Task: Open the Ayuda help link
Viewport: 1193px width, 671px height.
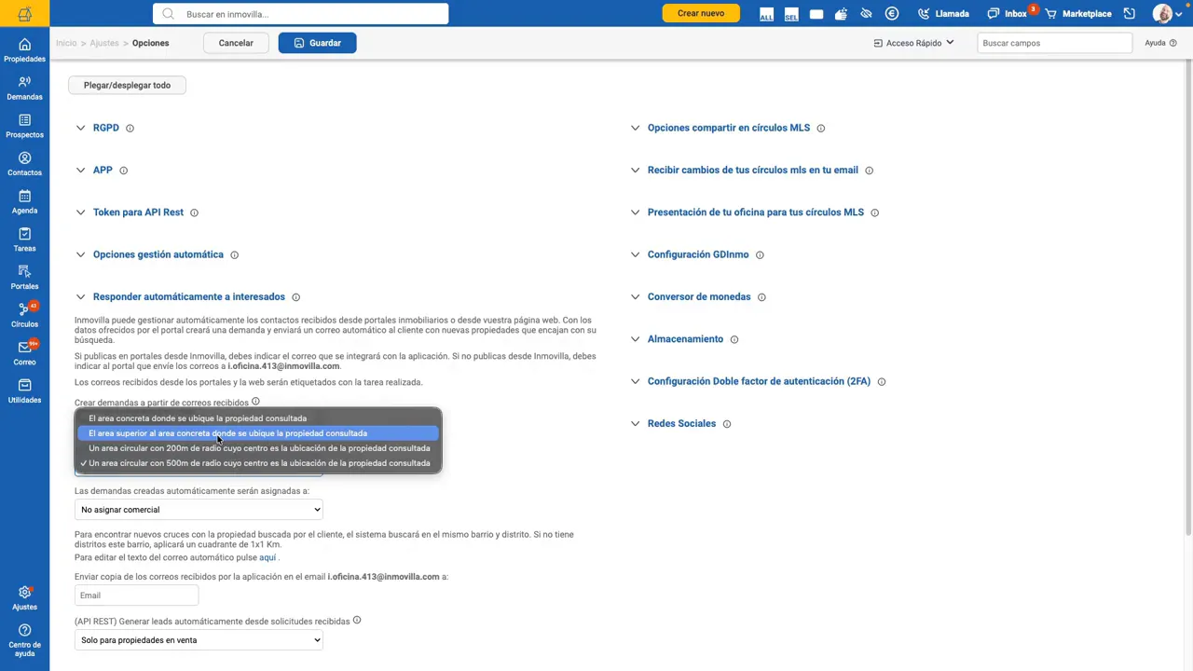Action: (1160, 43)
